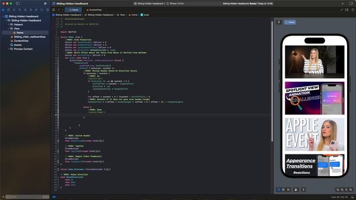Unfold the HeaderView function ellipsis

point(101,141)
